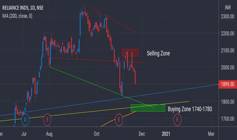Click the 2200.00 price axis label
The image size is (237, 140).
(x=228, y=33)
